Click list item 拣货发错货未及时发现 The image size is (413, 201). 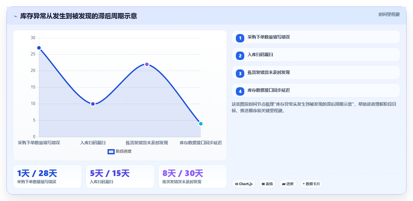(316, 72)
